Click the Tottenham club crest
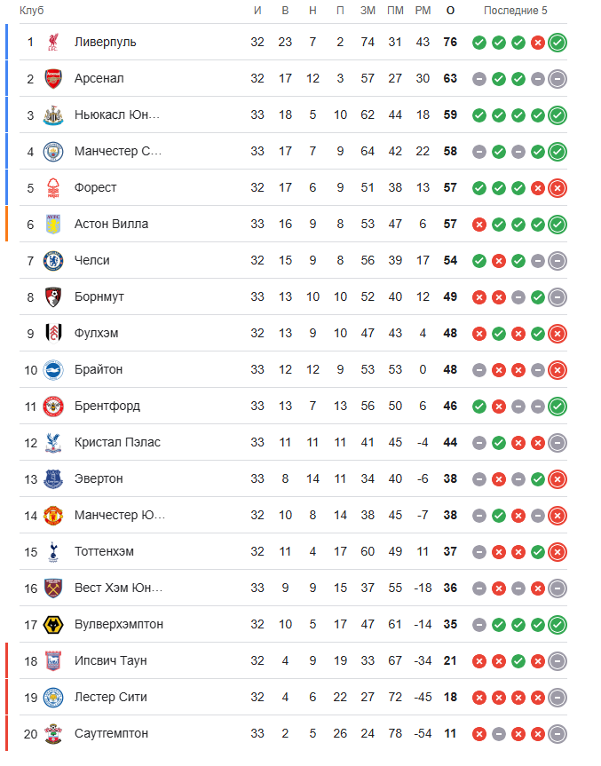The width and height of the screenshot is (601, 766). pyautogui.click(x=53, y=552)
